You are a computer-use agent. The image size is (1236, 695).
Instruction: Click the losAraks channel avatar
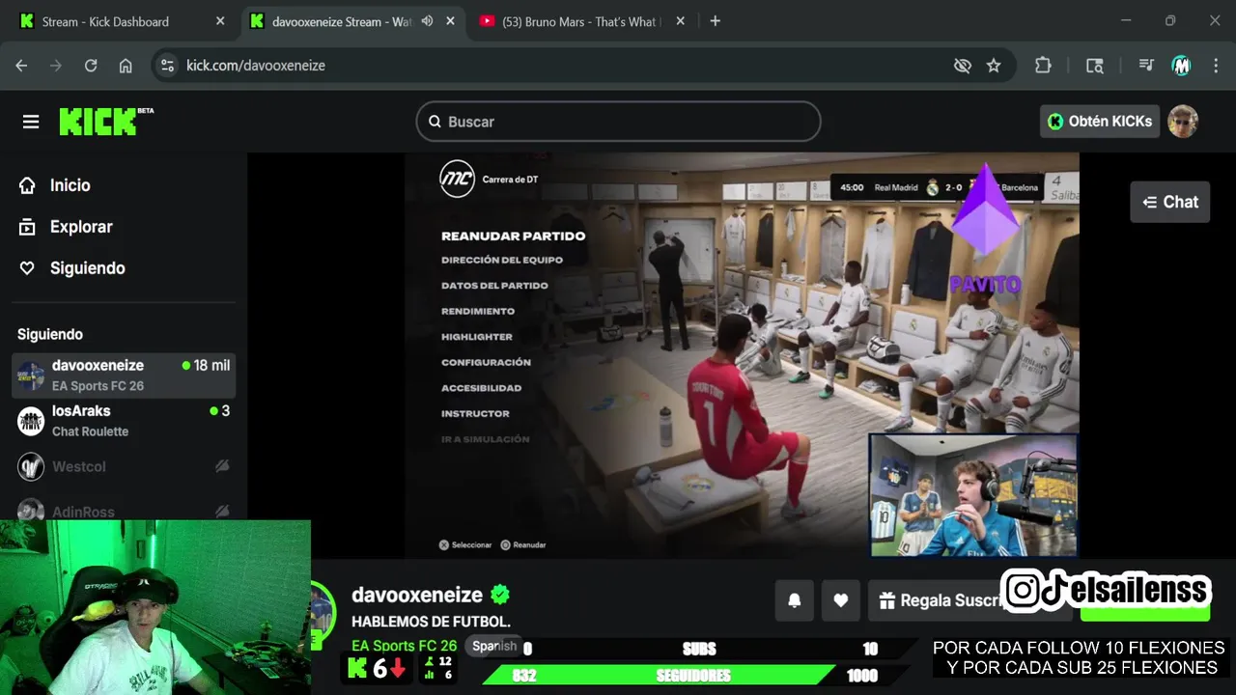(x=31, y=421)
